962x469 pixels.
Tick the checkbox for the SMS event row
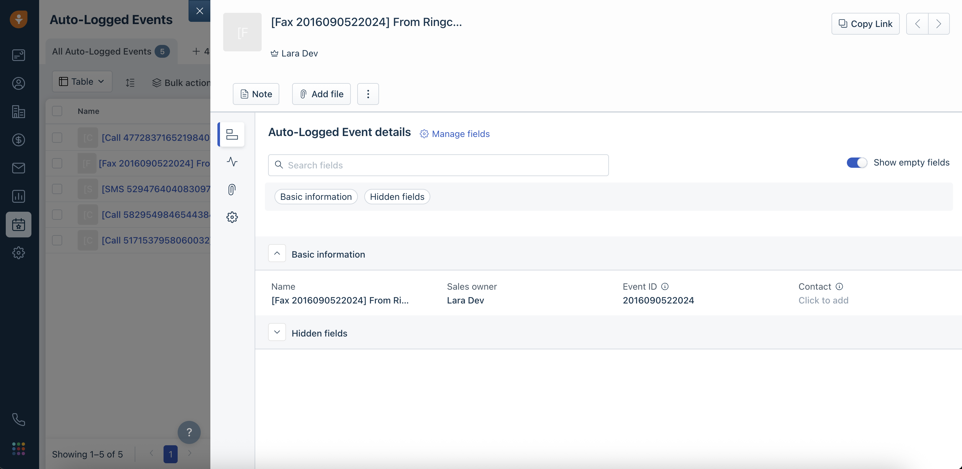pyautogui.click(x=57, y=189)
